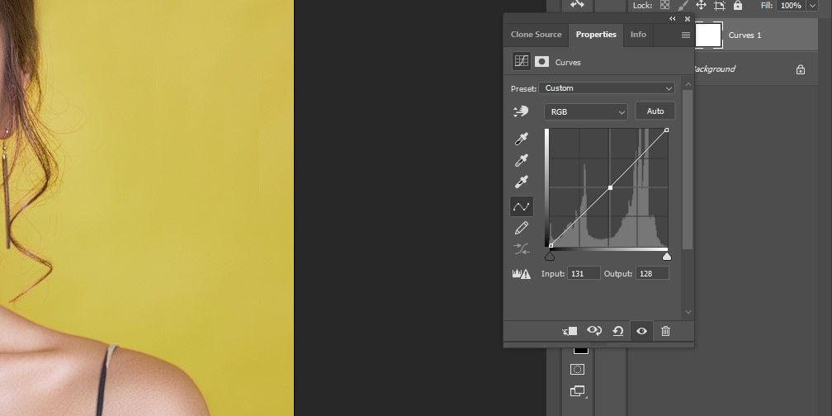
Task: Toggle clip adjustment to layer below
Action: click(x=570, y=331)
